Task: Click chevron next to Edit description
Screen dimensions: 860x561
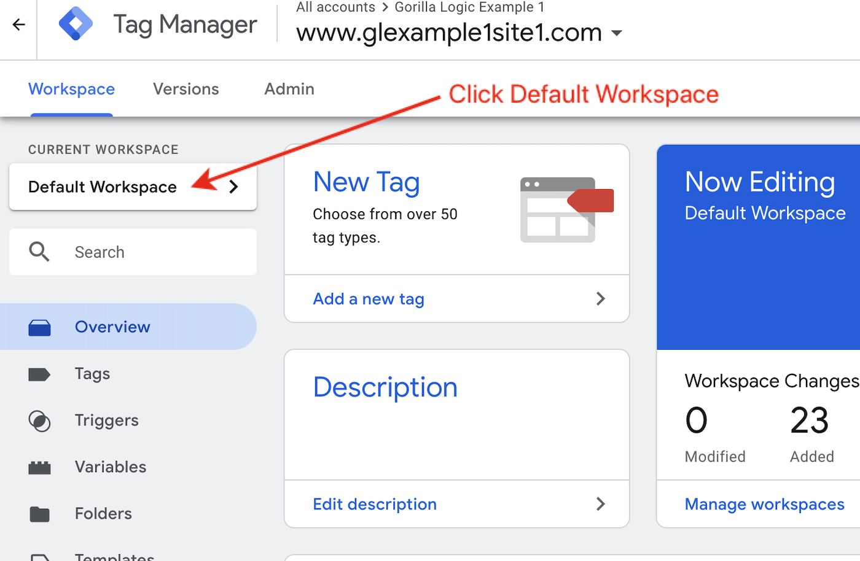Action: point(601,504)
